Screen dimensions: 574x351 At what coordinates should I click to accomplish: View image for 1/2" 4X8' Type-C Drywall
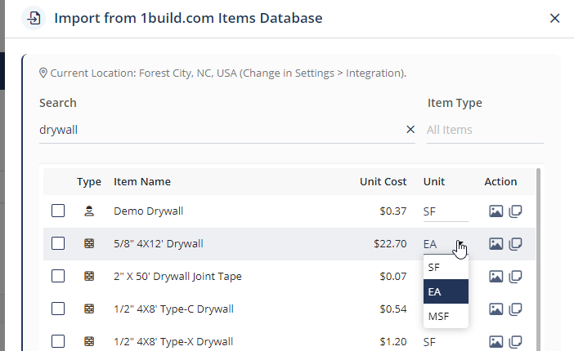point(496,309)
